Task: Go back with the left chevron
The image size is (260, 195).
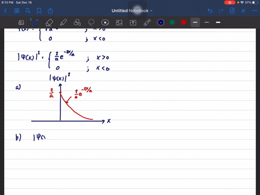Action: pyautogui.click(x=5, y=11)
